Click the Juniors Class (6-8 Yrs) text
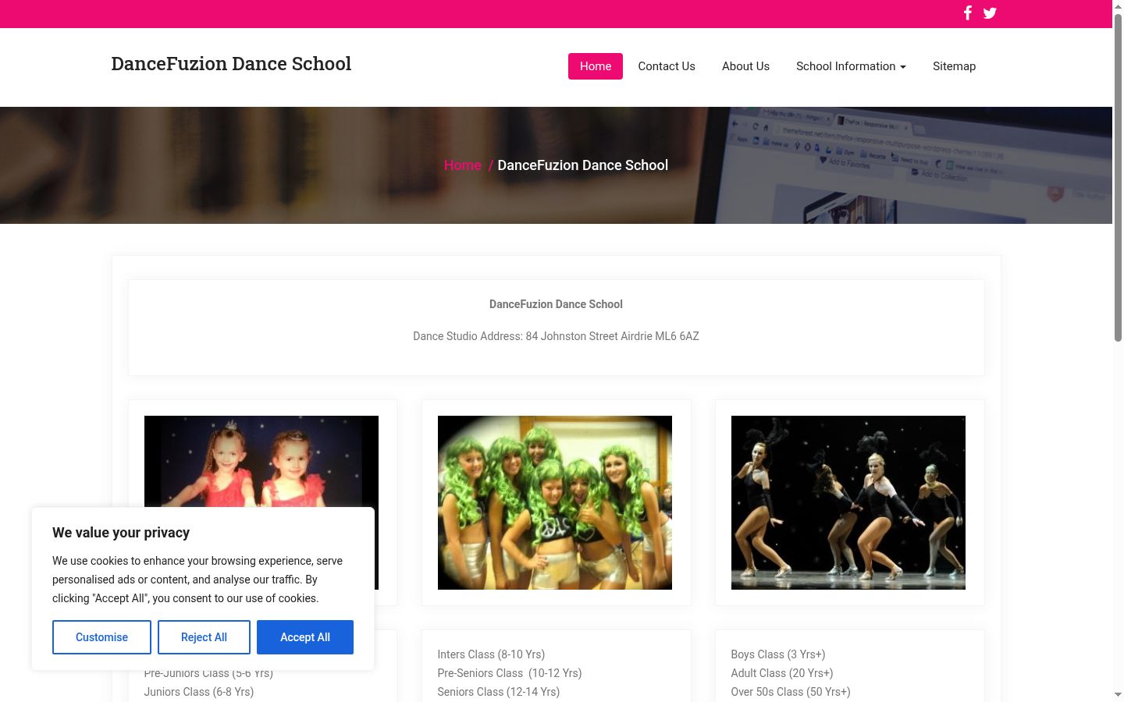This screenshot has width=1124, height=702. (199, 692)
